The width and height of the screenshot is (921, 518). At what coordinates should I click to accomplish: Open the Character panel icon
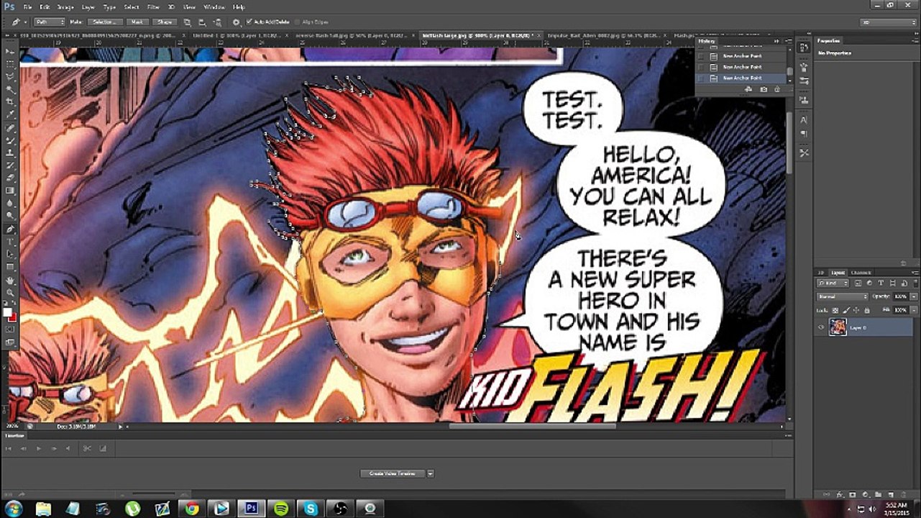point(803,120)
